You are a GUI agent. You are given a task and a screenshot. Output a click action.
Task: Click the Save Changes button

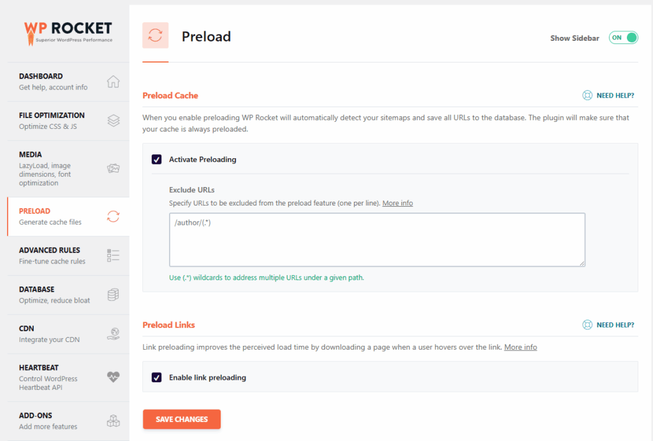pos(182,419)
